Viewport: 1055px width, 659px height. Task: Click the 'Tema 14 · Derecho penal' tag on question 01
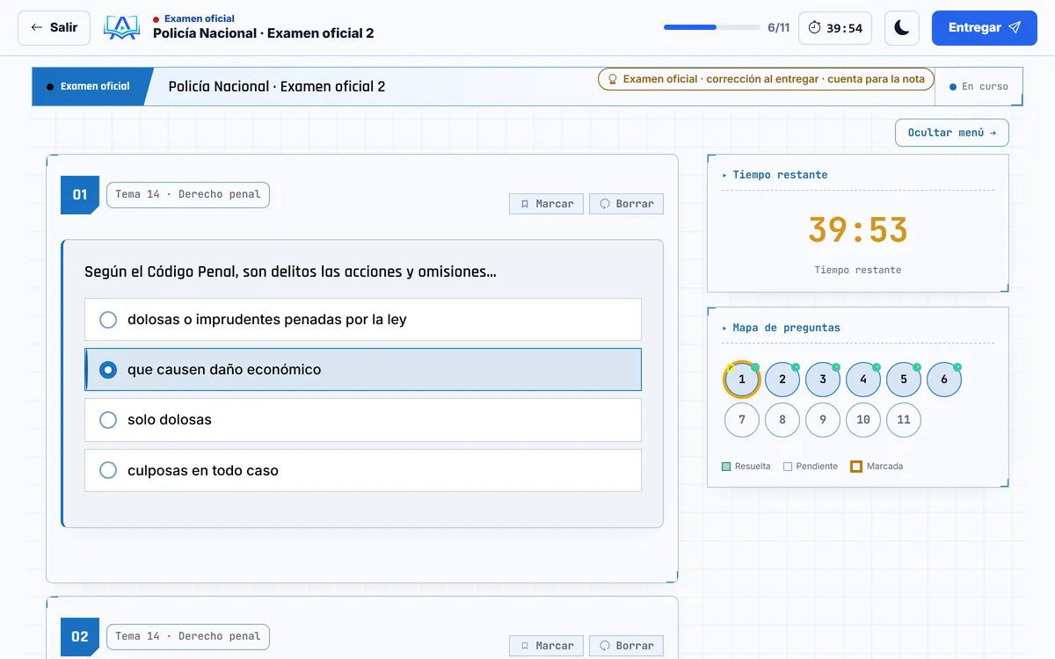[x=188, y=195]
